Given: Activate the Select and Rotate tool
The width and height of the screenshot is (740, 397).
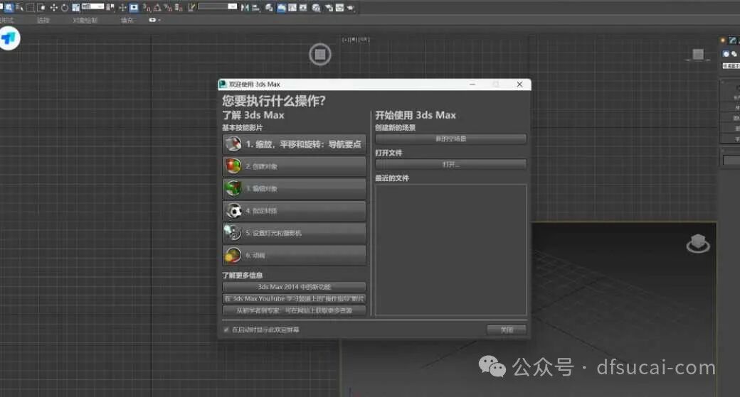Looking at the screenshot, I should (65, 8).
